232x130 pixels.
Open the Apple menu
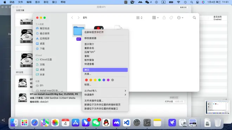click(x=5, y=2)
